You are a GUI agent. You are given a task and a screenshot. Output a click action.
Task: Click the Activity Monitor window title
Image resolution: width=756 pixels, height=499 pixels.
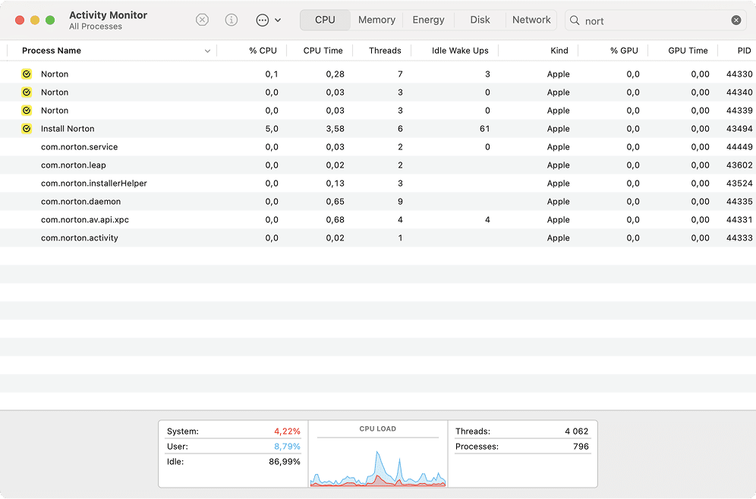(108, 15)
